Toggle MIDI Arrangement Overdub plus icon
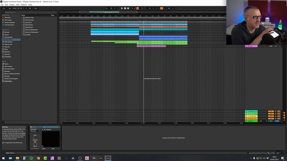 (x=133, y=8)
